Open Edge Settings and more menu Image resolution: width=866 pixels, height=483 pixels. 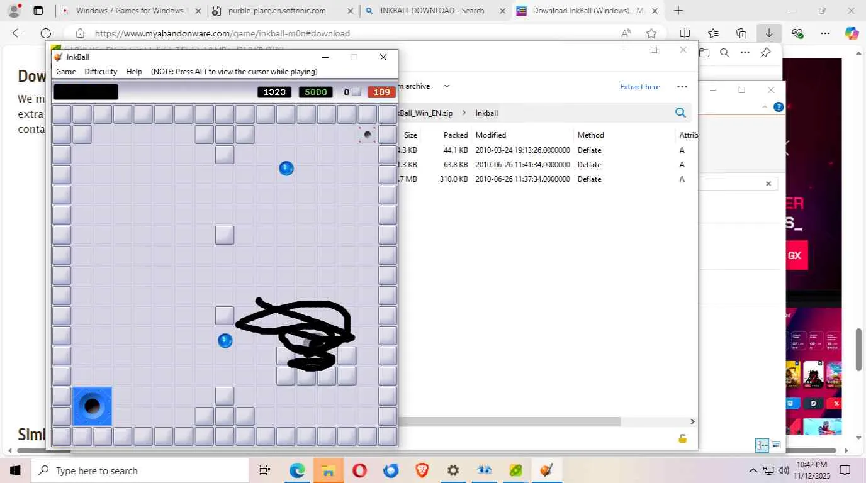pos(825,33)
